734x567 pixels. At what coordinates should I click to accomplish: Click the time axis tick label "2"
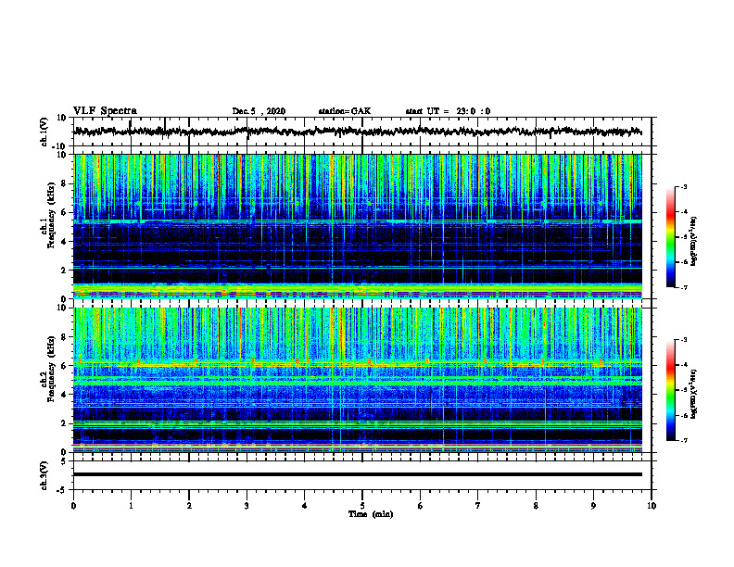coord(189,506)
